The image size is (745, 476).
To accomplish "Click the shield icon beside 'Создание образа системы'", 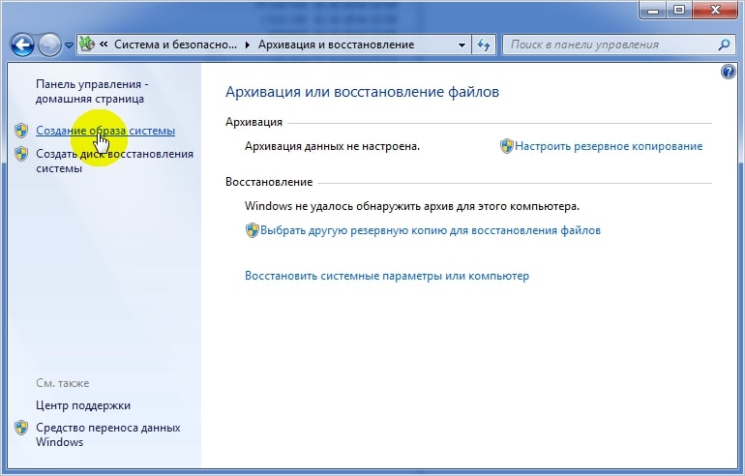I will click(21, 131).
